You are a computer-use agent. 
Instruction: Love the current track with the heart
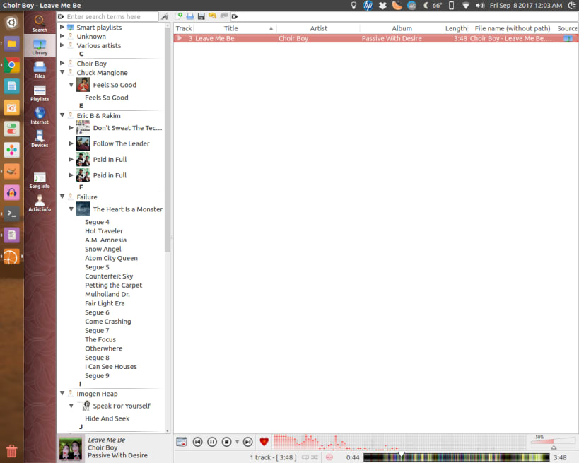(x=264, y=441)
